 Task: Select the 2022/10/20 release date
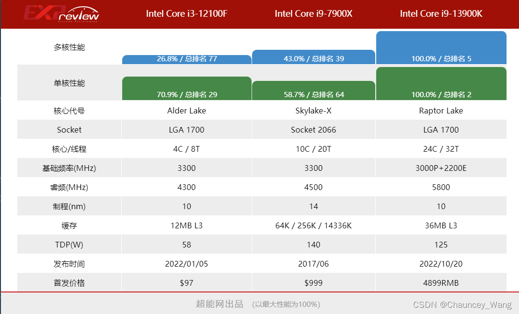click(441, 264)
